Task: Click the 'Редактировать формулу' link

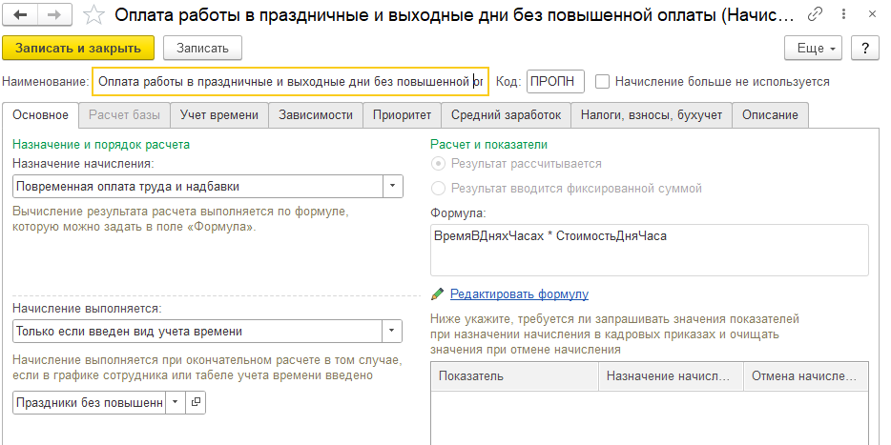Action: click(519, 294)
